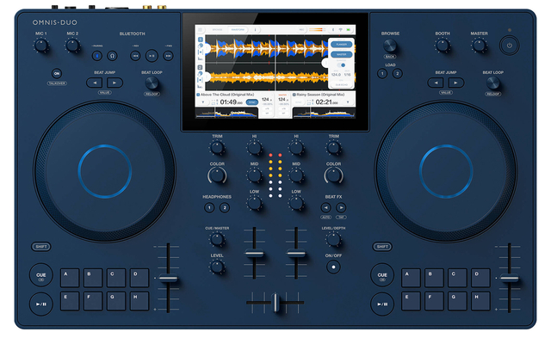Trigger deck 1 performance pad A

coord(70,278)
